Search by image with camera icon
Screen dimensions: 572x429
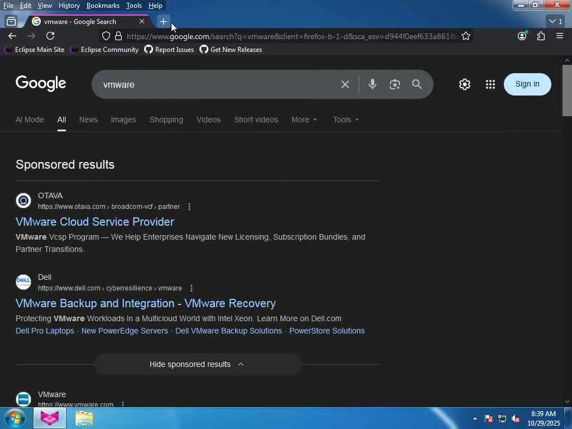[394, 84]
